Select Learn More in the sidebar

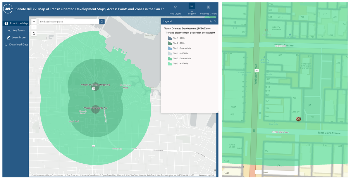[x=16, y=37]
